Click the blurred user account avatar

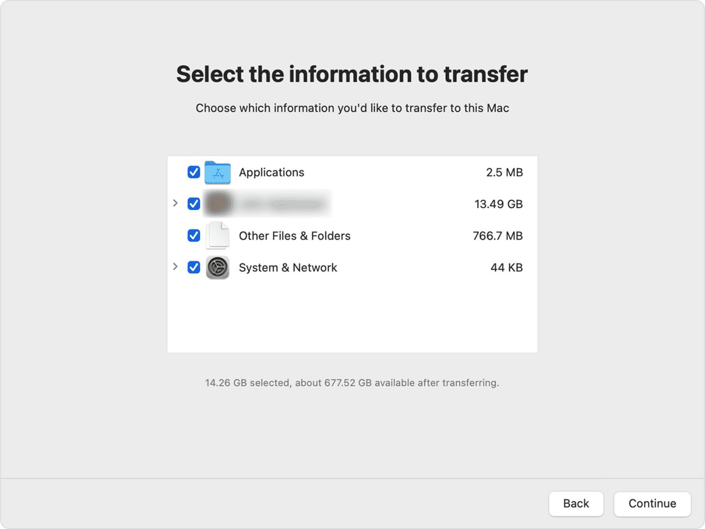click(218, 204)
